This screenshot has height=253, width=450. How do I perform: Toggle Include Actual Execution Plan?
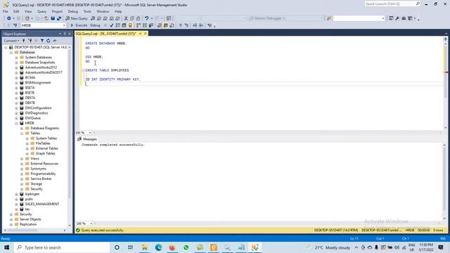139,25
